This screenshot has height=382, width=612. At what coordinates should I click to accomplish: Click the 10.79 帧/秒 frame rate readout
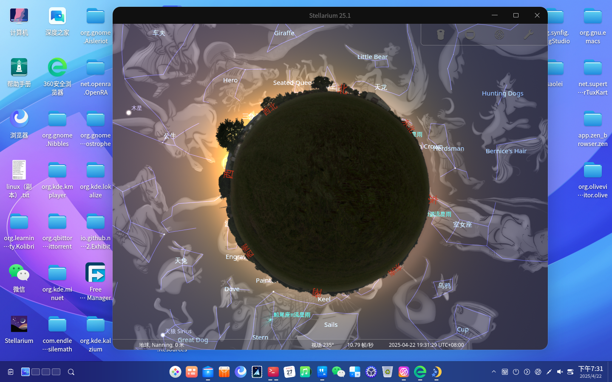point(360,345)
